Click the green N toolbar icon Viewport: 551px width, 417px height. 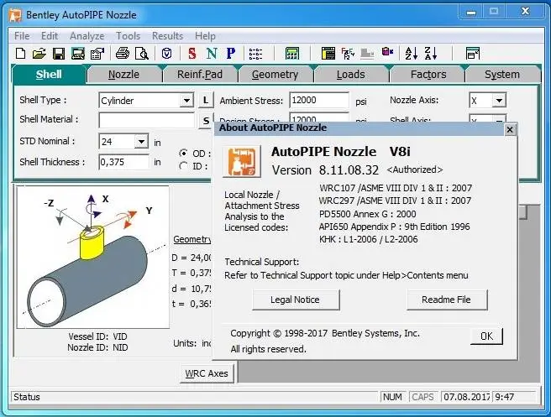(212, 54)
